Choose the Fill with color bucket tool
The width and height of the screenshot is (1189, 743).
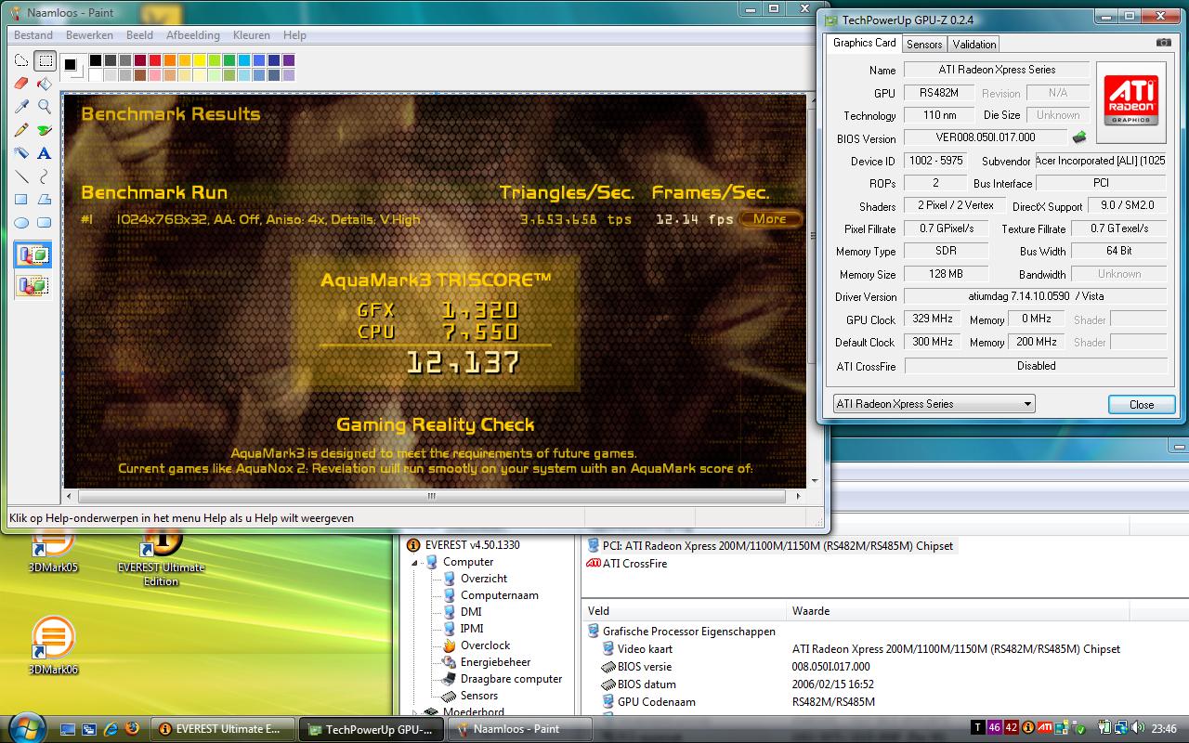tap(44, 85)
